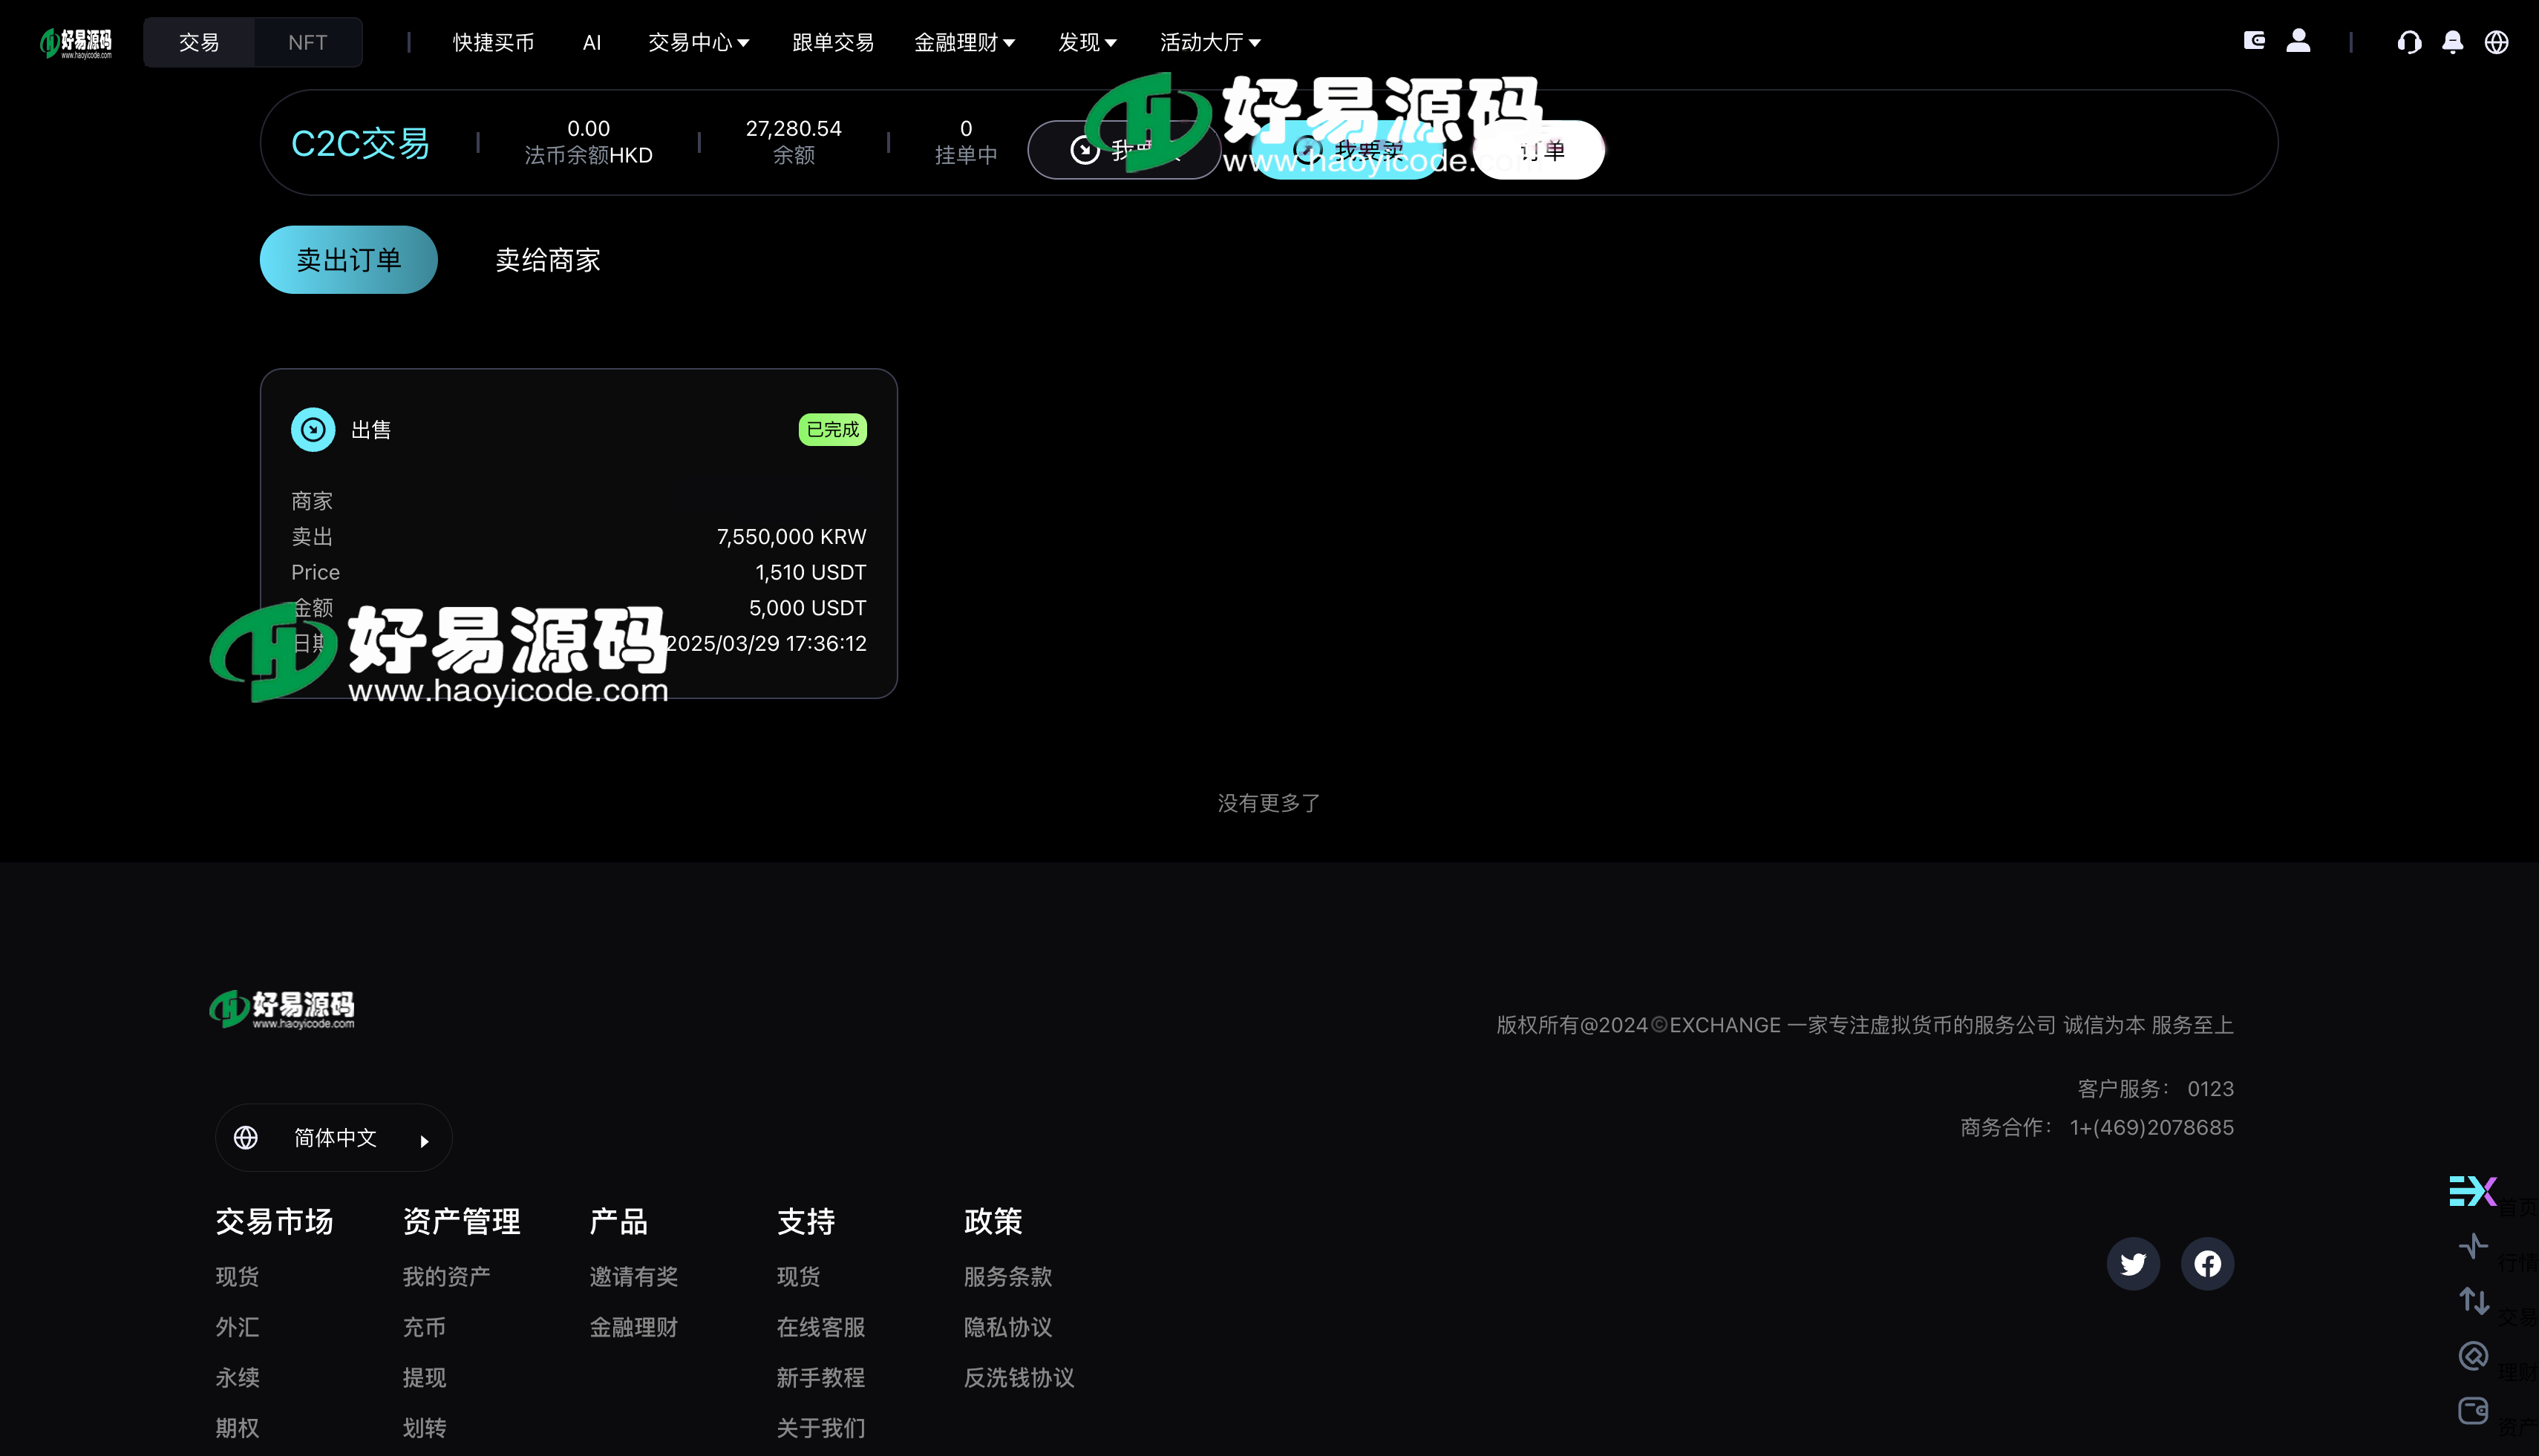Image resolution: width=2539 pixels, height=1456 pixels.
Task: Expand the 发现 dropdown
Action: [1086, 42]
